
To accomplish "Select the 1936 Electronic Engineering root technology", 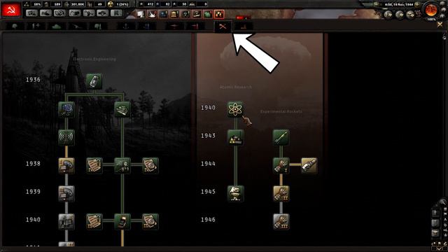I will click(94, 81).
